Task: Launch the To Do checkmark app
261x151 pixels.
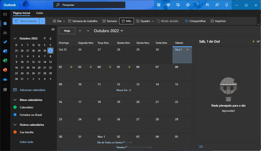Action: click(5, 42)
